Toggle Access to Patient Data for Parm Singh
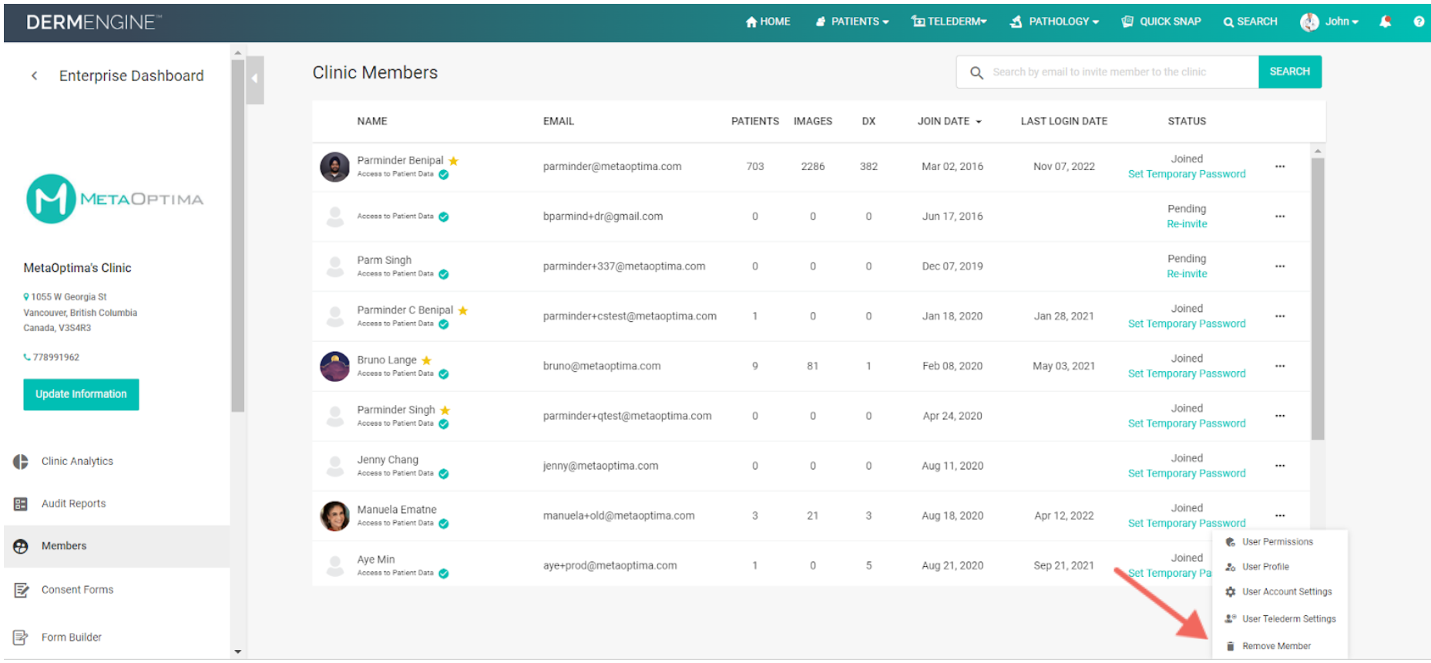 coord(444,274)
